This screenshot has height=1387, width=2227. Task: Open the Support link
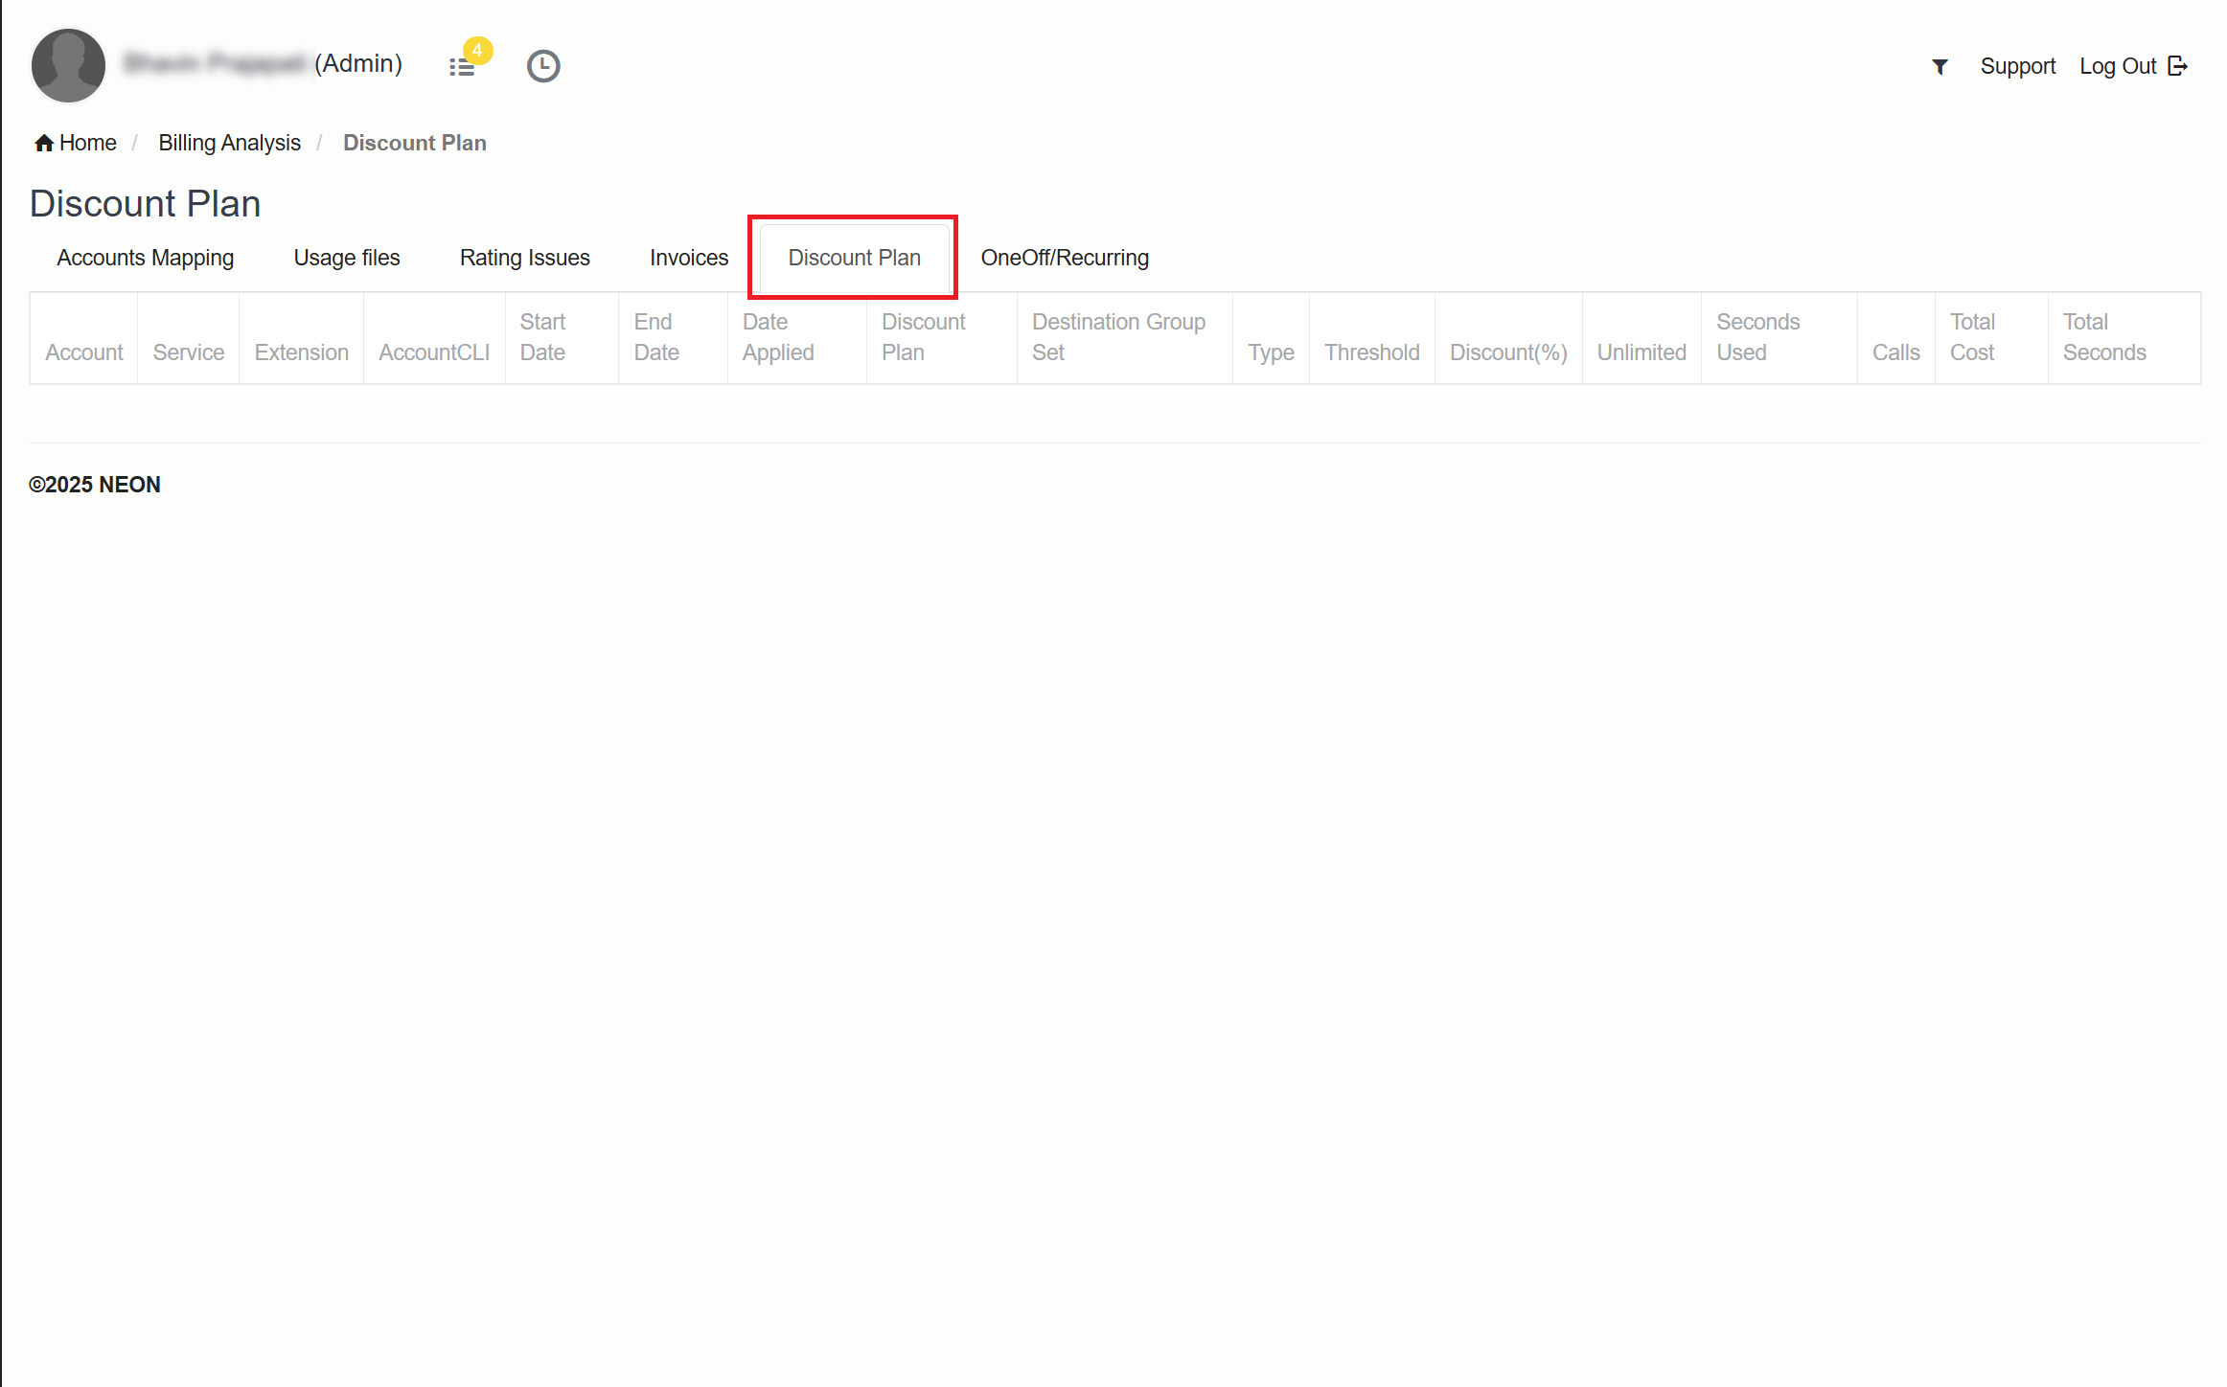coord(2017,66)
